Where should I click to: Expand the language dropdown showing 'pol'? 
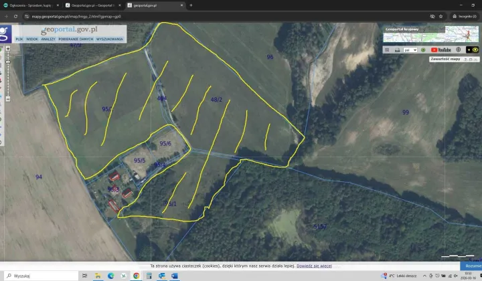pyautogui.click(x=410, y=50)
